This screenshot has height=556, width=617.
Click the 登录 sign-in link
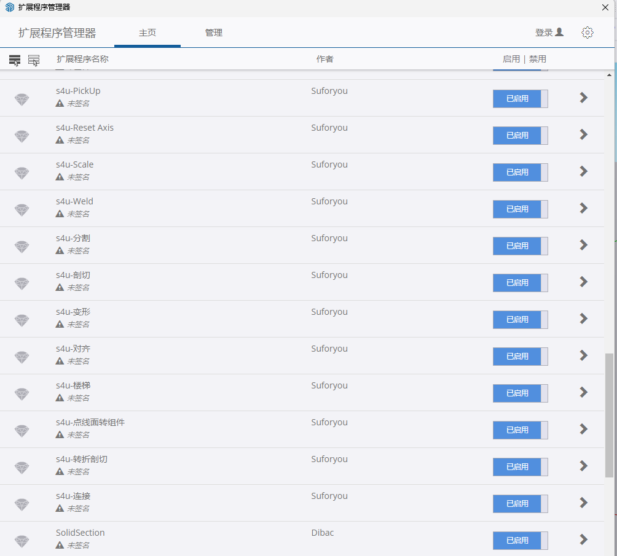click(x=543, y=33)
